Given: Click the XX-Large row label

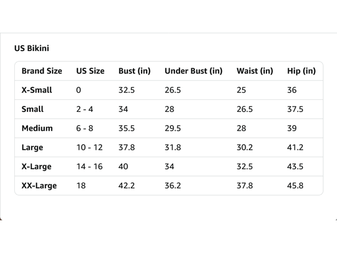Looking at the screenshot, I should [x=39, y=186].
